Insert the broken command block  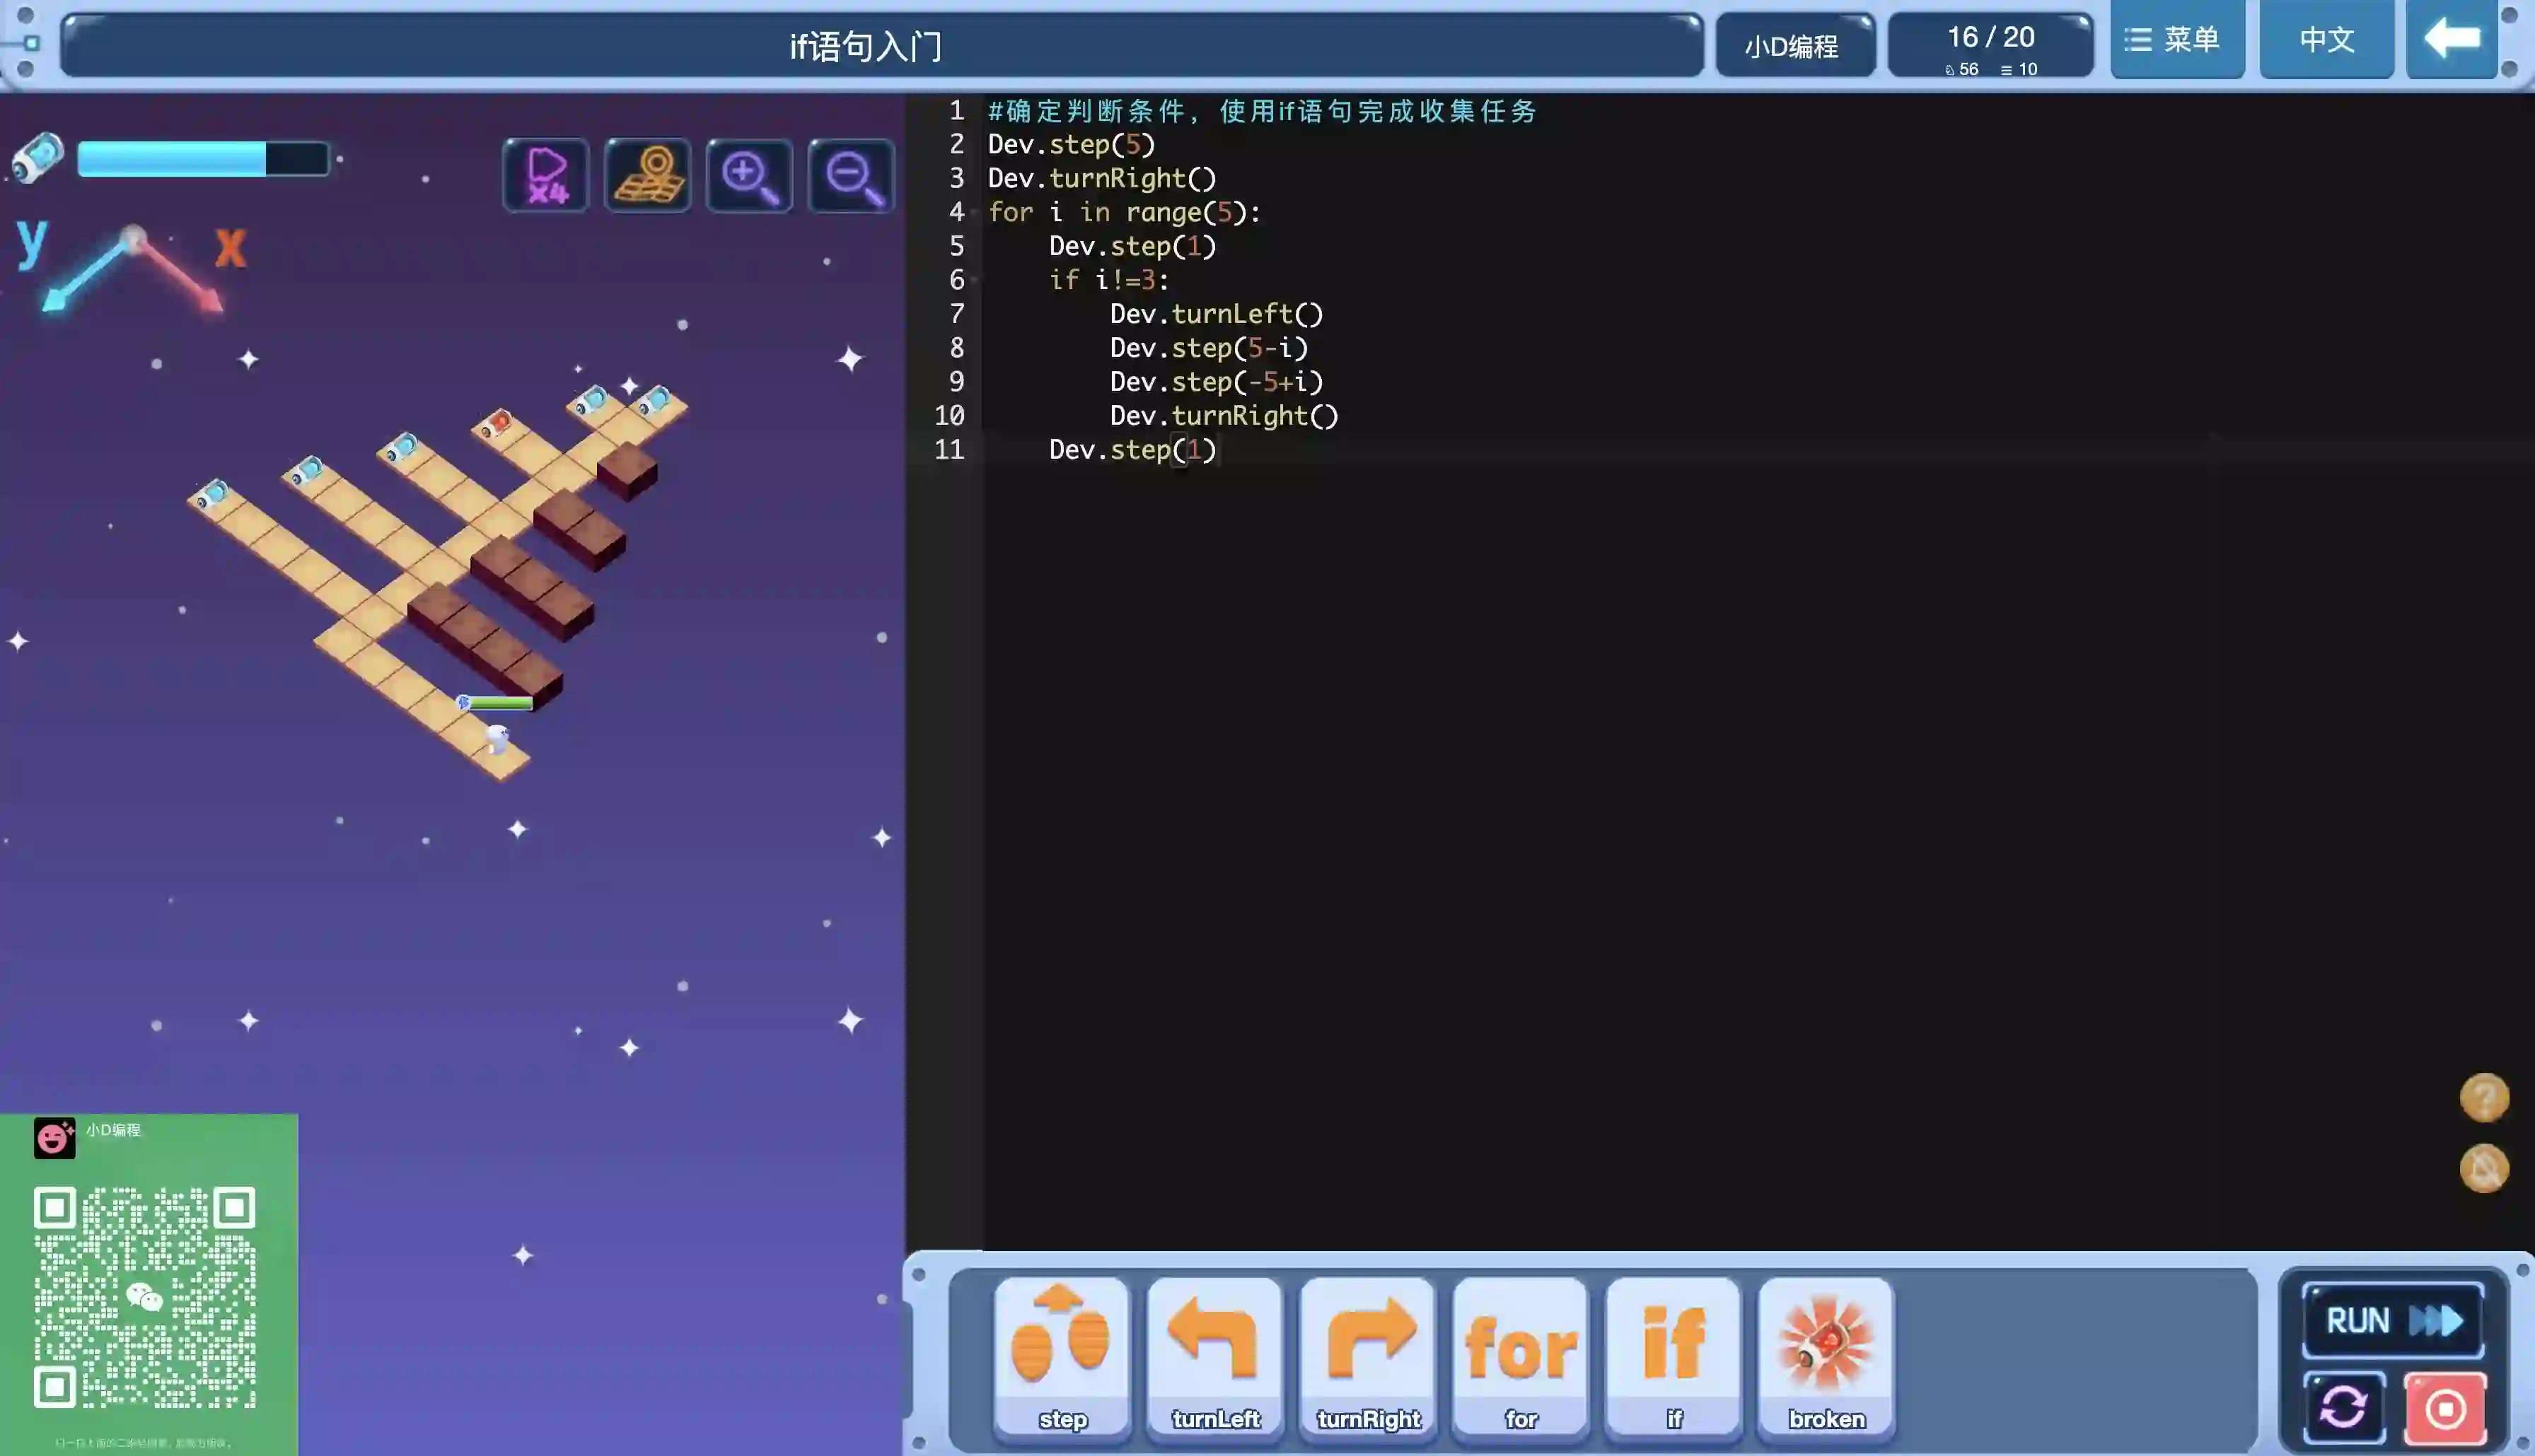tap(1826, 1354)
